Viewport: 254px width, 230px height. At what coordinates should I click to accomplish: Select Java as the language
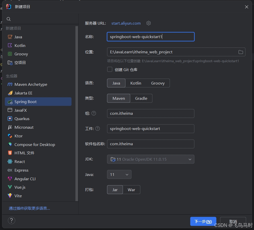tap(116, 83)
